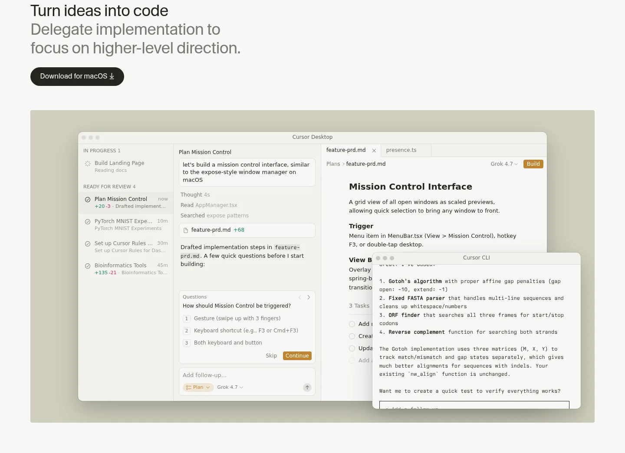Go to previous question using left chevron

(299, 297)
